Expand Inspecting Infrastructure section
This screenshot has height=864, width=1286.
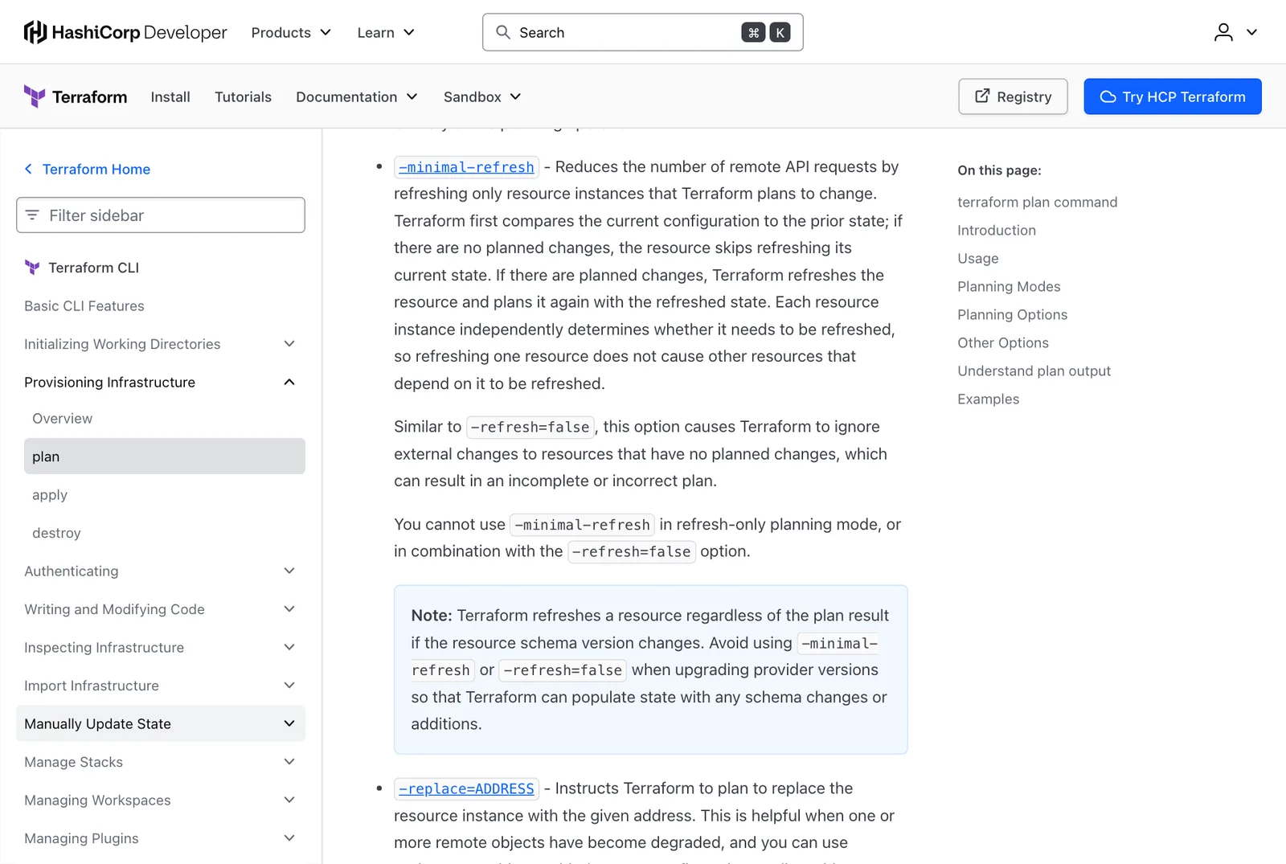point(161,648)
